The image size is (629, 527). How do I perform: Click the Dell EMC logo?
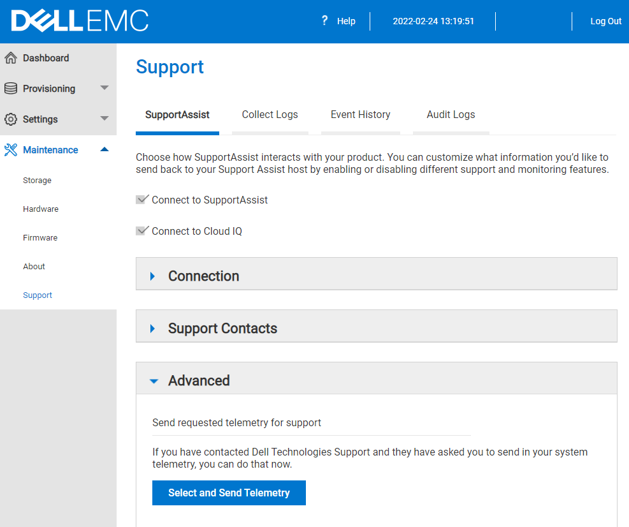80,20
